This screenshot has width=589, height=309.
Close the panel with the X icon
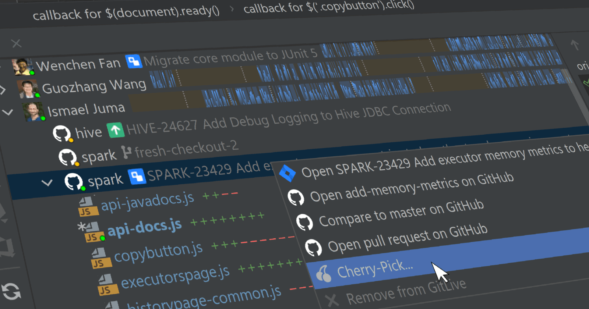[x=16, y=43]
